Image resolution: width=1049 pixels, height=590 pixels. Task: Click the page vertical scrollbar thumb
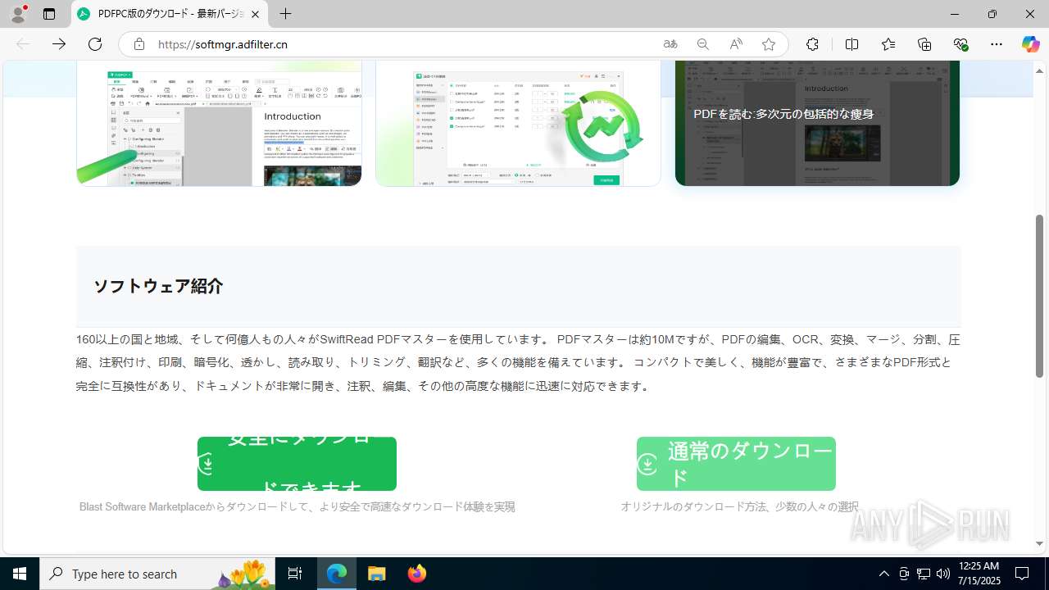[1040, 295]
